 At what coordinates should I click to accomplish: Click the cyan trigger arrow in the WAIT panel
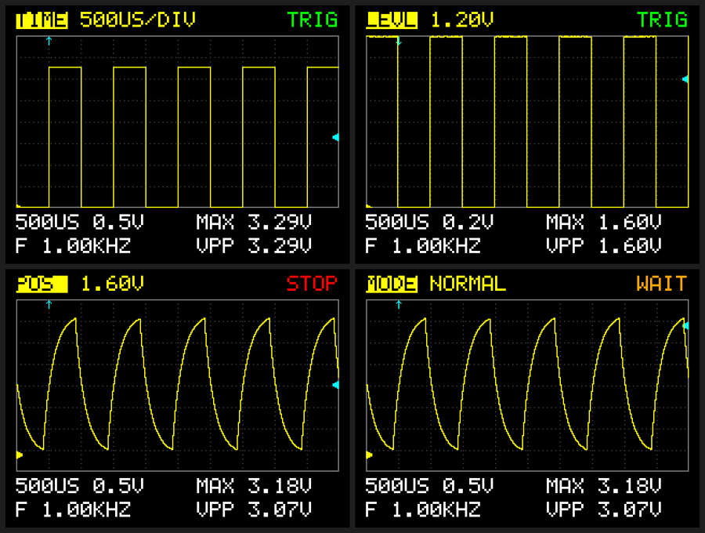tap(399, 304)
